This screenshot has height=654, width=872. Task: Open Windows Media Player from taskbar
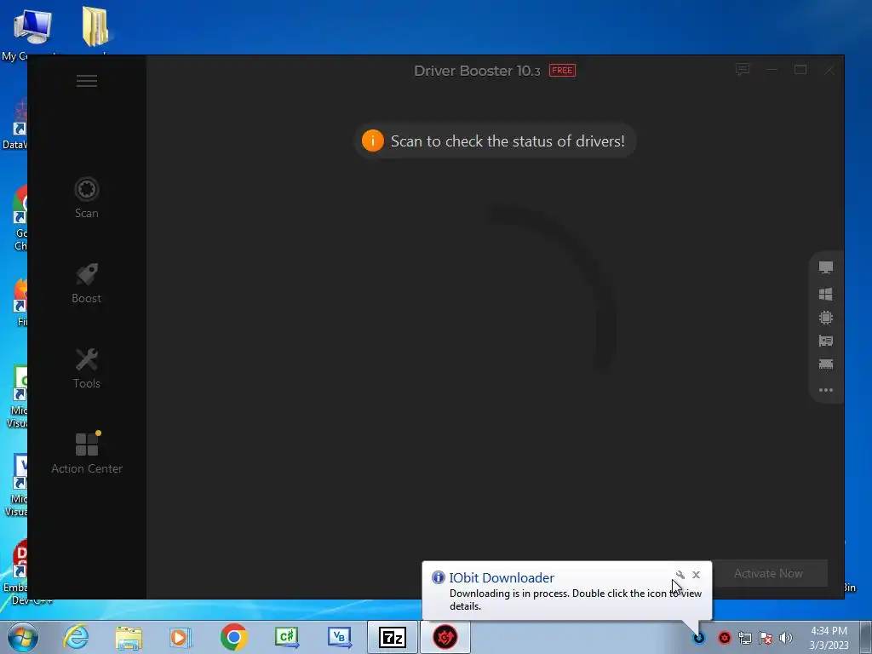181,637
